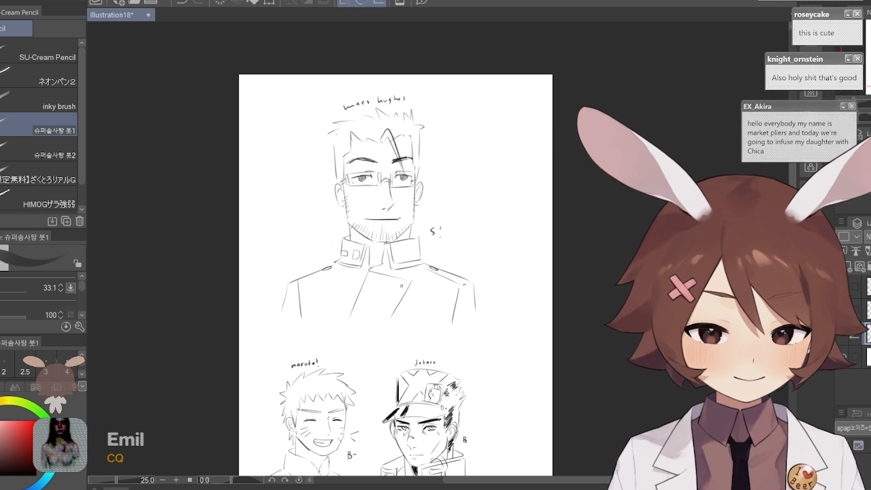Duplicate the selected sub tool icon

[x=66, y=221]
